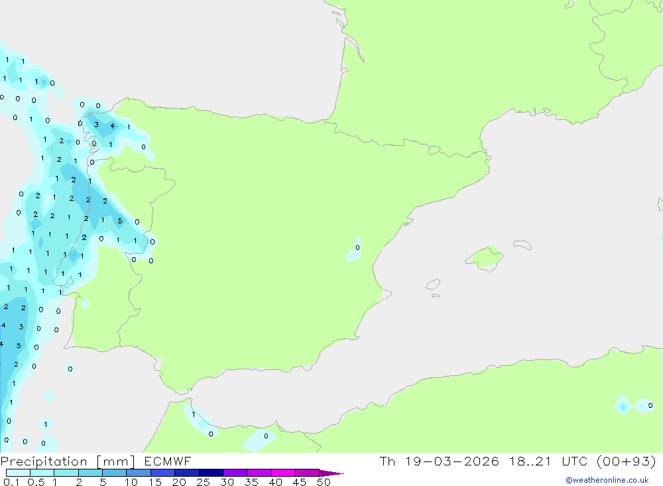663x486 pixels.
Task: Click the "(00+93)" forecast offset text
Action: pos(627,461)
